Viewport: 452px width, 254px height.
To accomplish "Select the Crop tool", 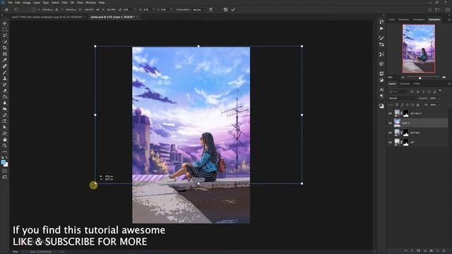I will 5,48.
